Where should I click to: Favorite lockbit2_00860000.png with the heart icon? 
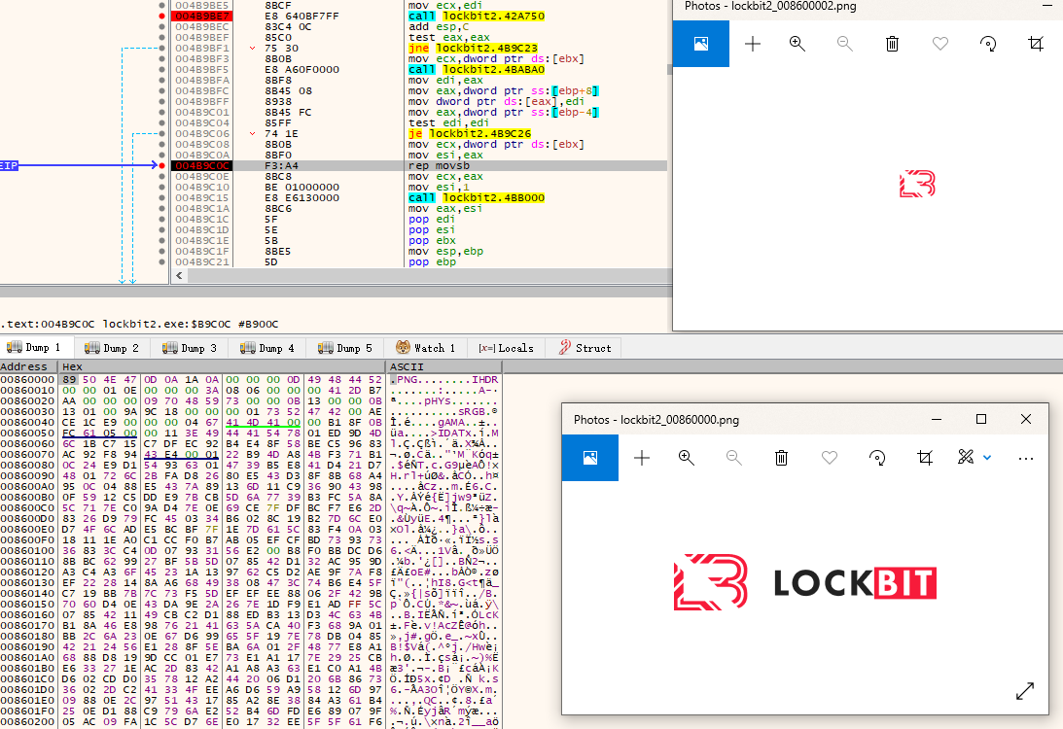tap(830, 458)
